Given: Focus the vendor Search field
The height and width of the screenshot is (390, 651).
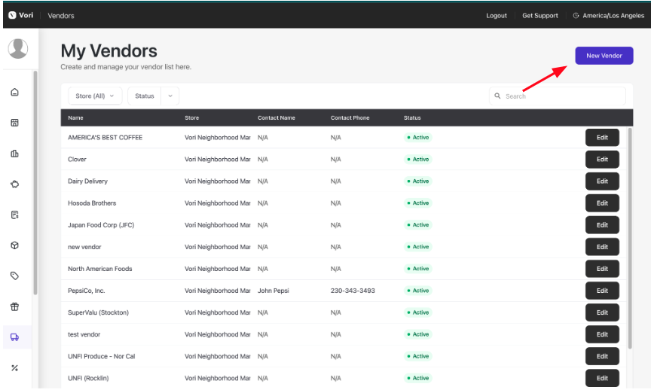Looking at the screenshot, I should point(557,96).
